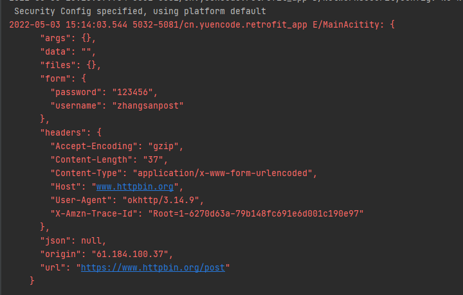The height and width of the screenshot is (295, 463).
Task: Select the origin IP 61.184.100.37
Action: [131, 253]
